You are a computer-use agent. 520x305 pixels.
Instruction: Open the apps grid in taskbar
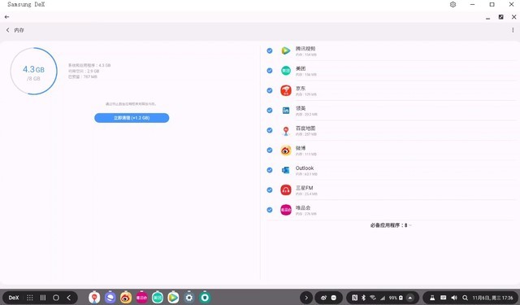[x=30, y=298]
